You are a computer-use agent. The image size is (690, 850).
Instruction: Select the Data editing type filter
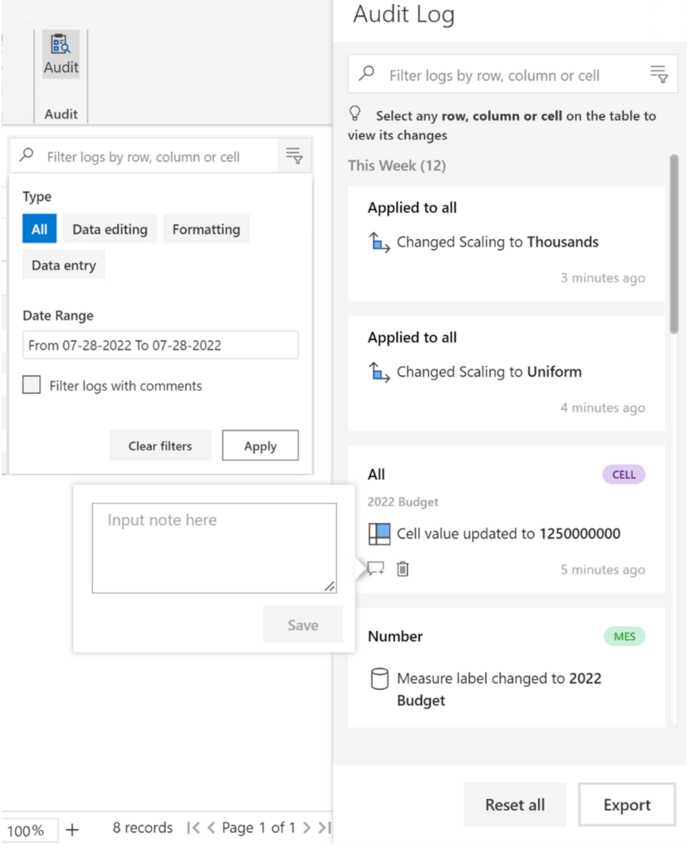(110, 228)
